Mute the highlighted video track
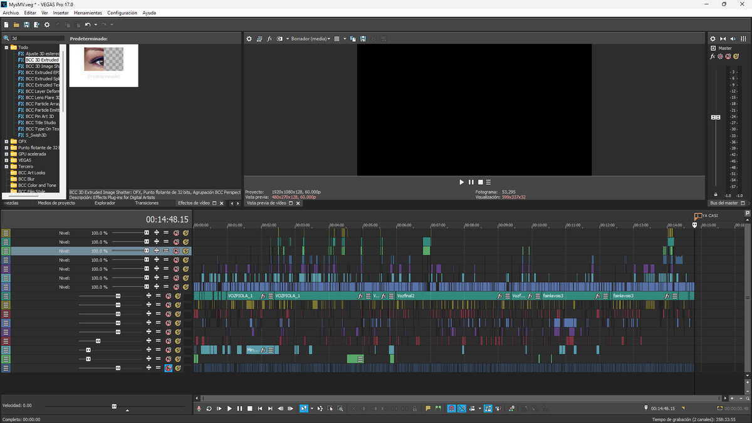The image size is (752, 423). tap(177, 251)
